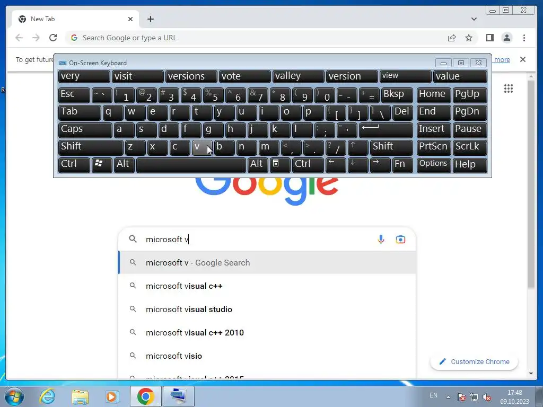
Task: Toggle Chrome side panel
Action: coord(489,38)
